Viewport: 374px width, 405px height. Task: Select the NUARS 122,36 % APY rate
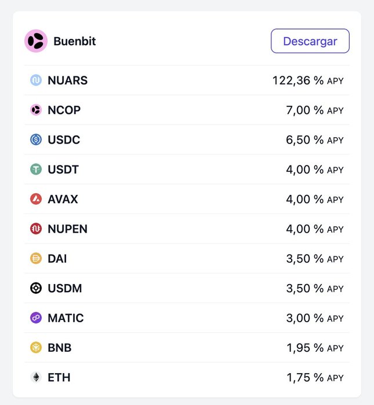coord(308,80)
